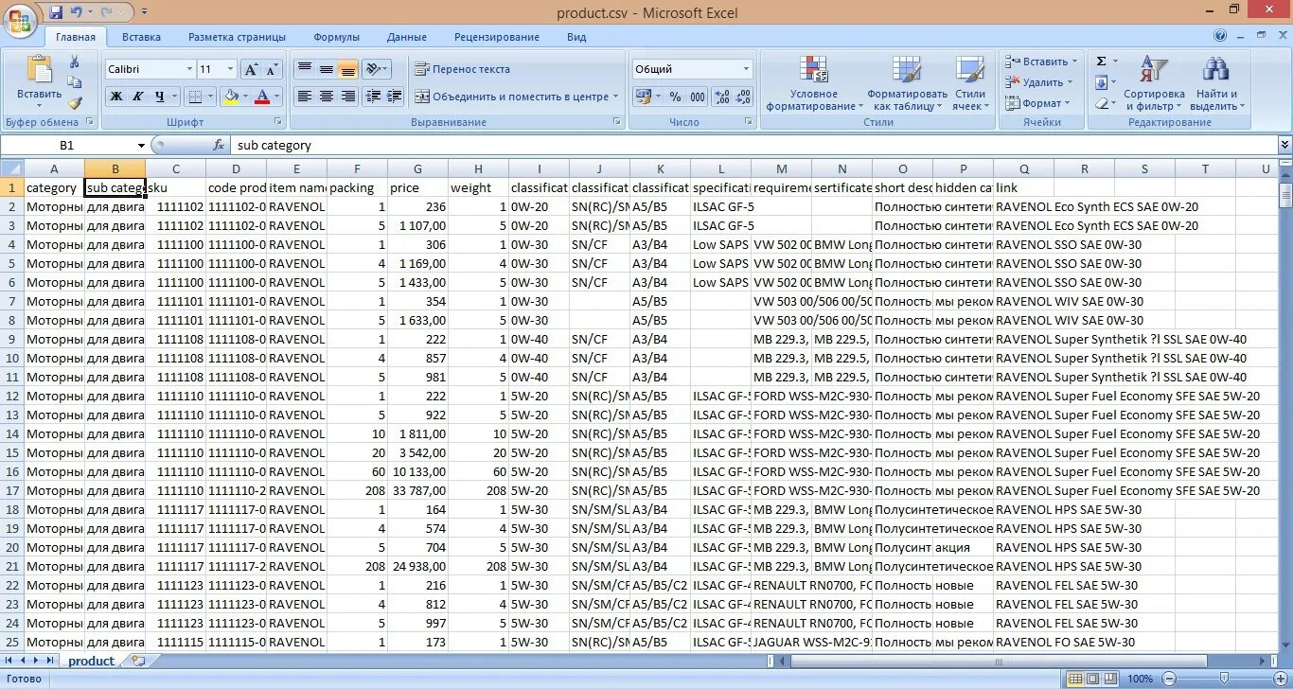Open the font size 11 dropdown

(x=230, y=69)
